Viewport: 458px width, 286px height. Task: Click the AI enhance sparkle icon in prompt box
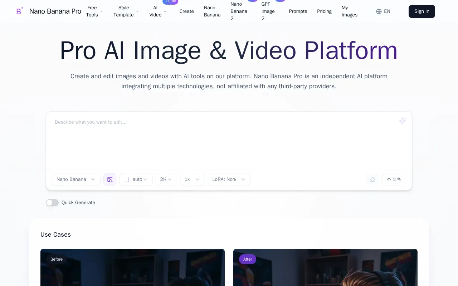[403, 121]
